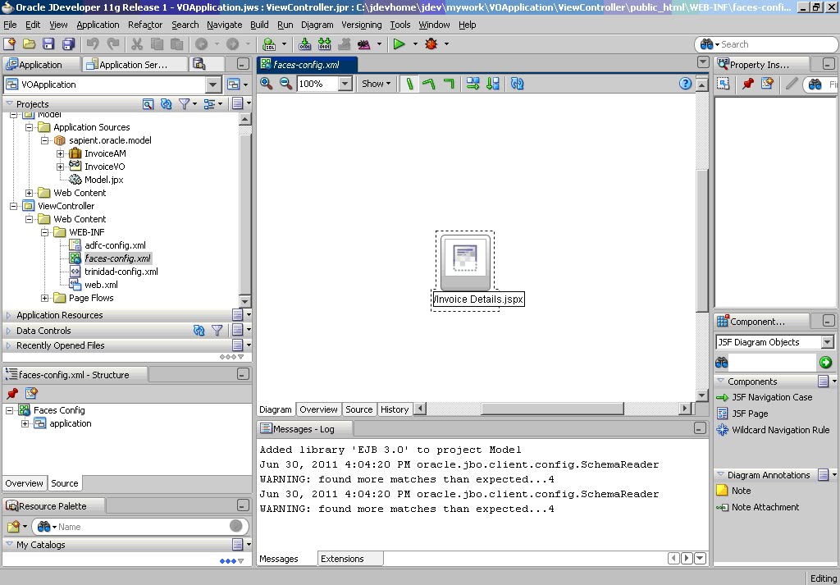Open the Show dropdown on diagram toolbar
Image resolution: width=840 pixels, height=585 pixels.
376,84
